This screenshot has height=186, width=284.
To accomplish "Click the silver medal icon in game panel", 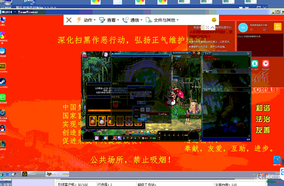I will tap(102, 121).
